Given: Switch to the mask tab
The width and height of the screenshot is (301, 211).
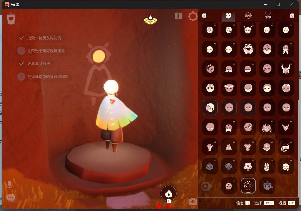Looking at the screenshot, I should (x=228, y=16).
